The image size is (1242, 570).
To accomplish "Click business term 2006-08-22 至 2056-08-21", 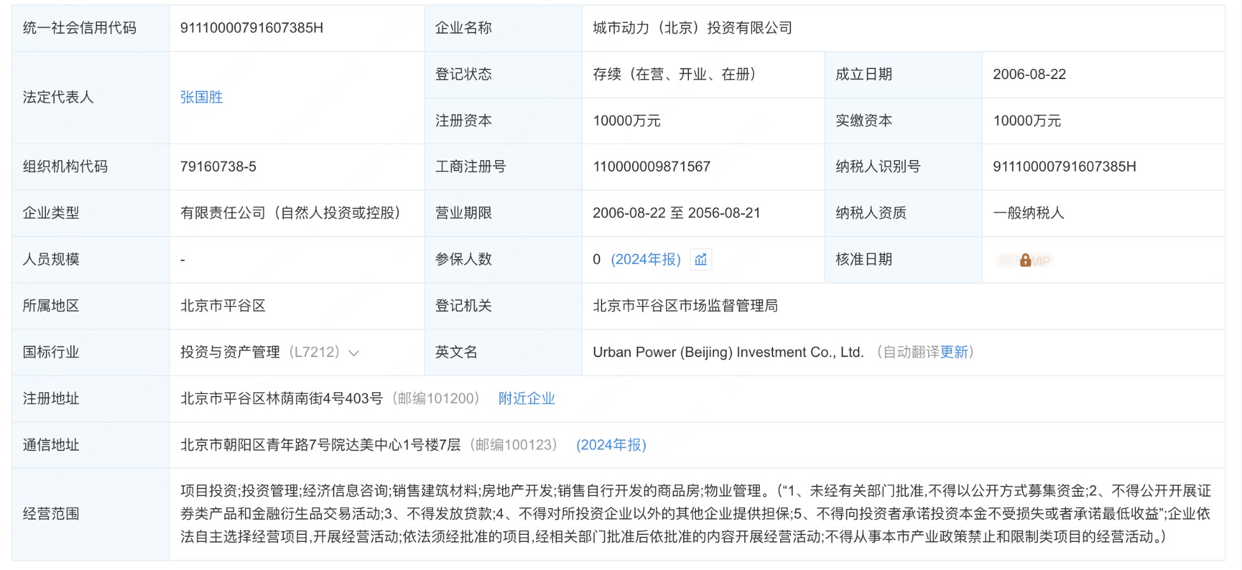I will (676, 213).
